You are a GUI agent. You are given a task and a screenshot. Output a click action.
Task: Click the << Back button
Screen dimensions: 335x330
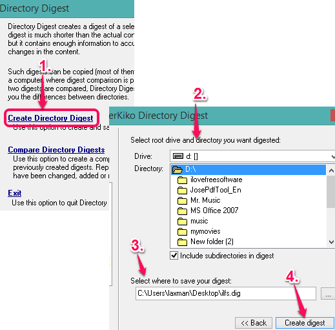[x=254, y=323]
